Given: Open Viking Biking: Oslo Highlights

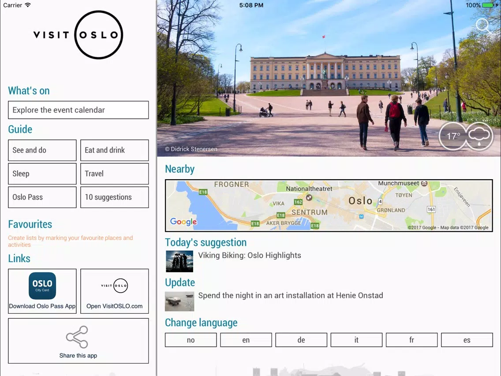Looking at the screenshot, I should coord(250,255).
